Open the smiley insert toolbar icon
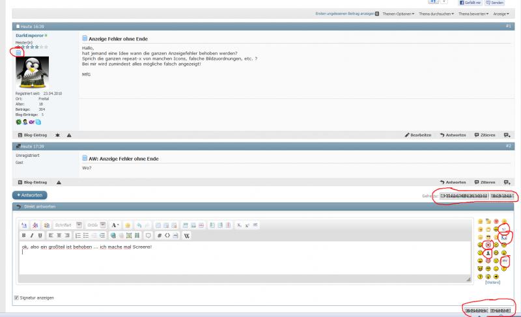Image resolution: width=521 pixels, height=317 pixels. click(x=128, y=225)
